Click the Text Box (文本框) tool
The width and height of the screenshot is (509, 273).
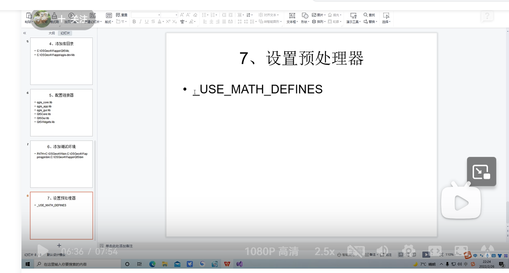coord(292,18)
